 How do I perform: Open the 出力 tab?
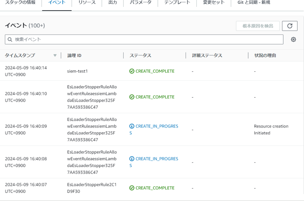point(113,2)
